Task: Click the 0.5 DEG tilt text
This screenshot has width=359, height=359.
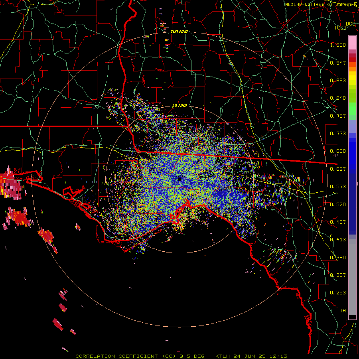Action: (x=192, y=356)
